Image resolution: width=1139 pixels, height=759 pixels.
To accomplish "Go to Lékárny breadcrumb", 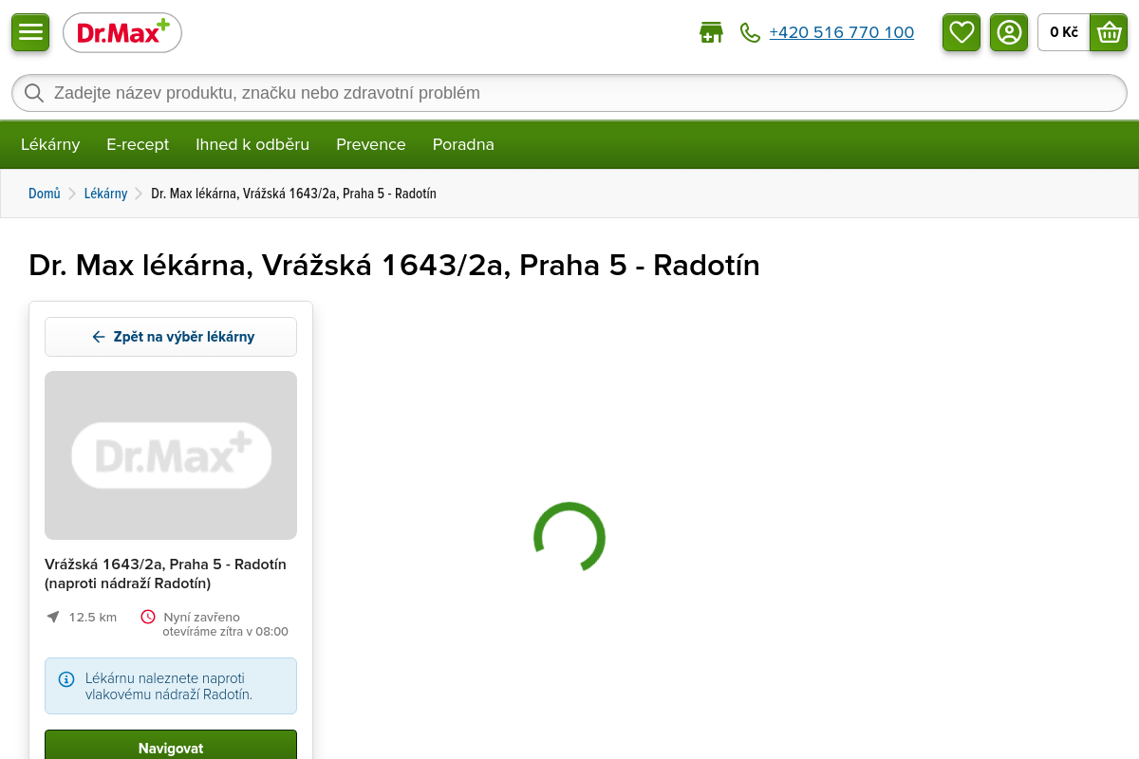I will [x=105, y=194].
